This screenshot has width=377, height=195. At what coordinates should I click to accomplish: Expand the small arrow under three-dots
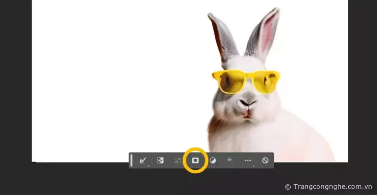pyautogui.click(x=254, y=165)
